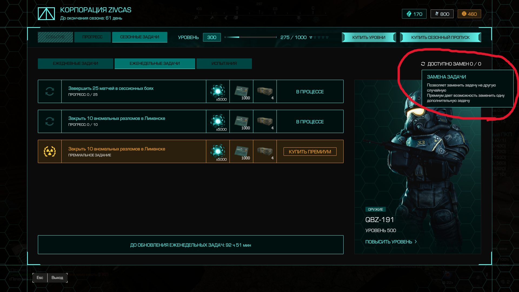Open the Прогресс tab

point(92,37)
